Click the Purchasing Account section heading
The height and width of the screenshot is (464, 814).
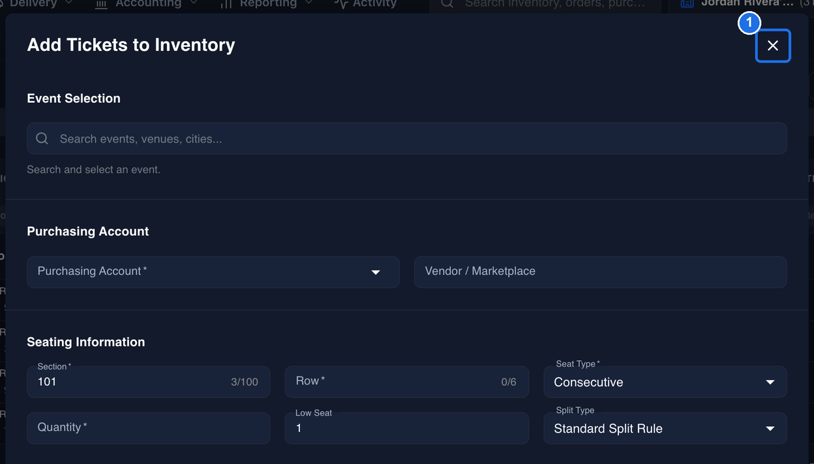pos(88,231)
